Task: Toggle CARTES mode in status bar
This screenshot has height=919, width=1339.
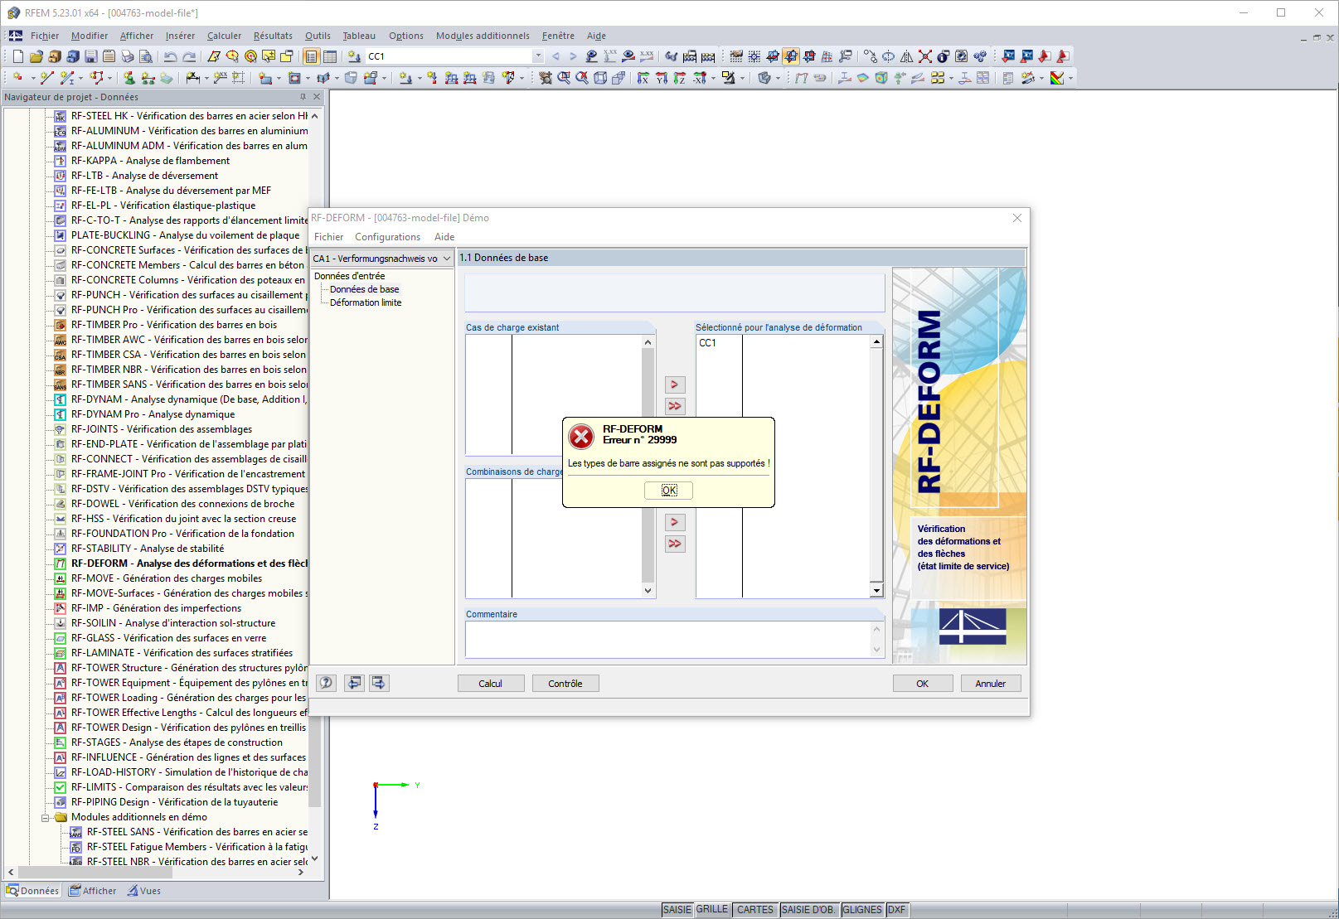Action: coord(755,910)
